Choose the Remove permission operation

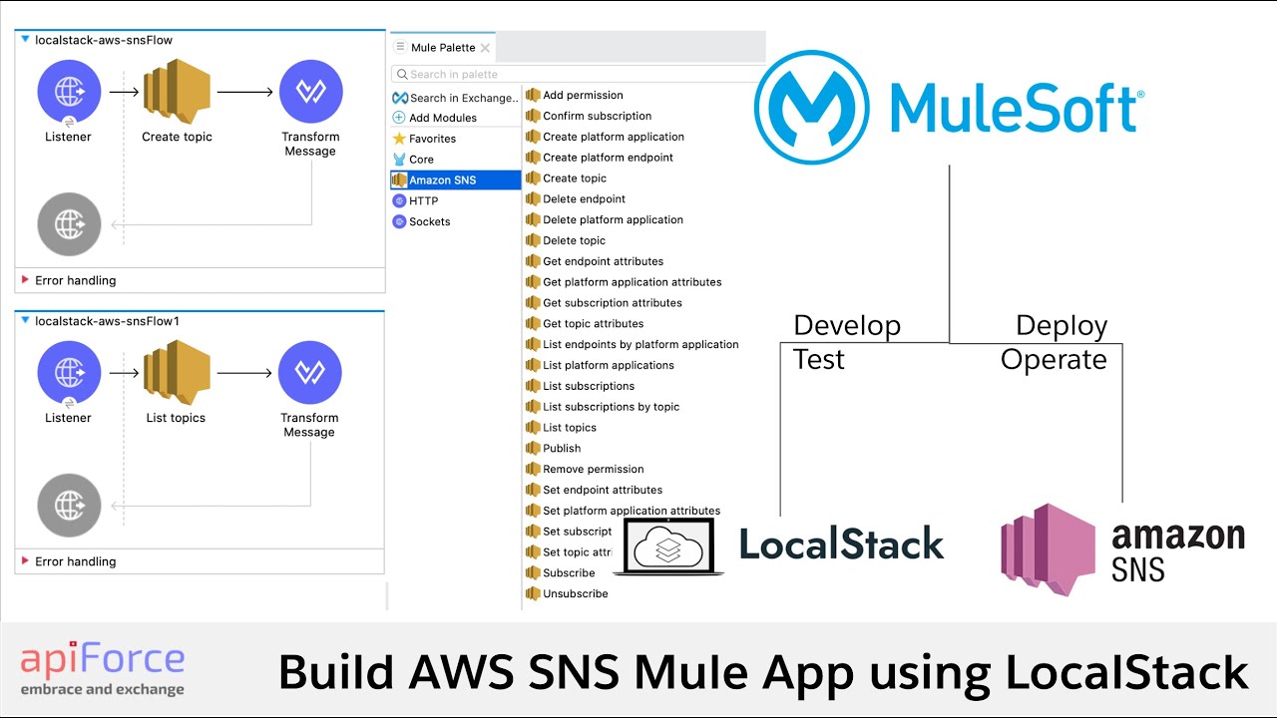click(585, 469)
